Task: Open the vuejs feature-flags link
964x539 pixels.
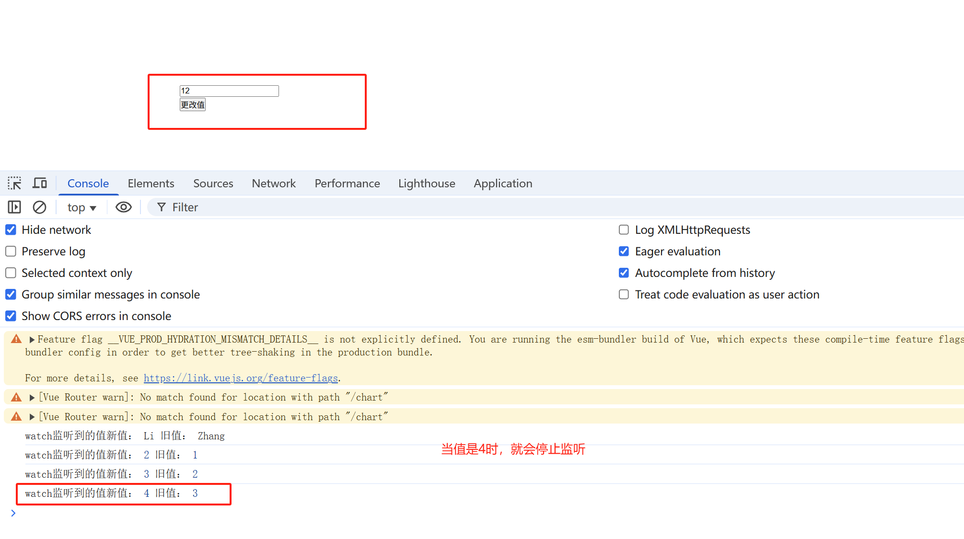Action: pos(241,378)
